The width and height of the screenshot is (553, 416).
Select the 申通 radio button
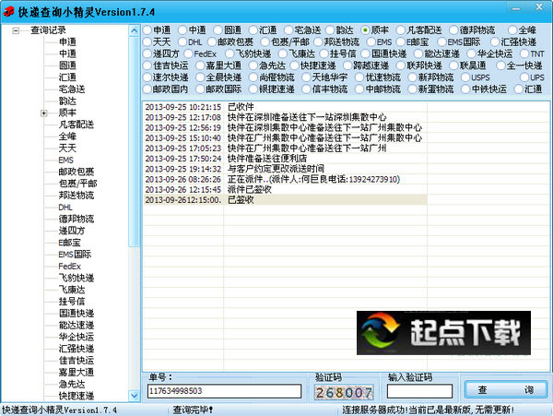tap(147, 30)
